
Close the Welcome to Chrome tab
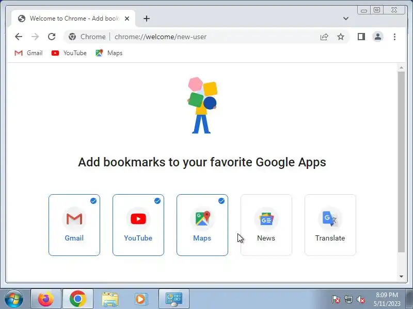click(127, 19)
